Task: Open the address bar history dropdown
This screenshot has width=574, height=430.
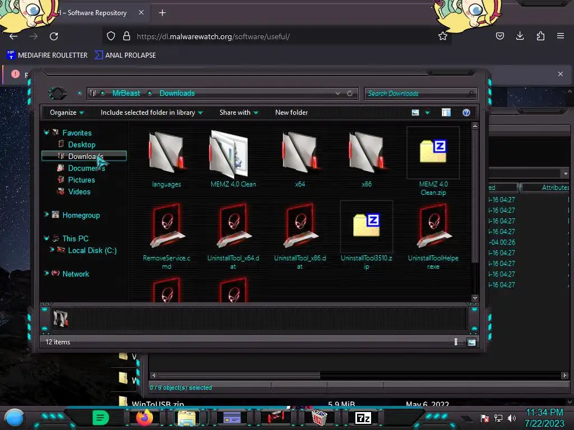Action: 337,94
